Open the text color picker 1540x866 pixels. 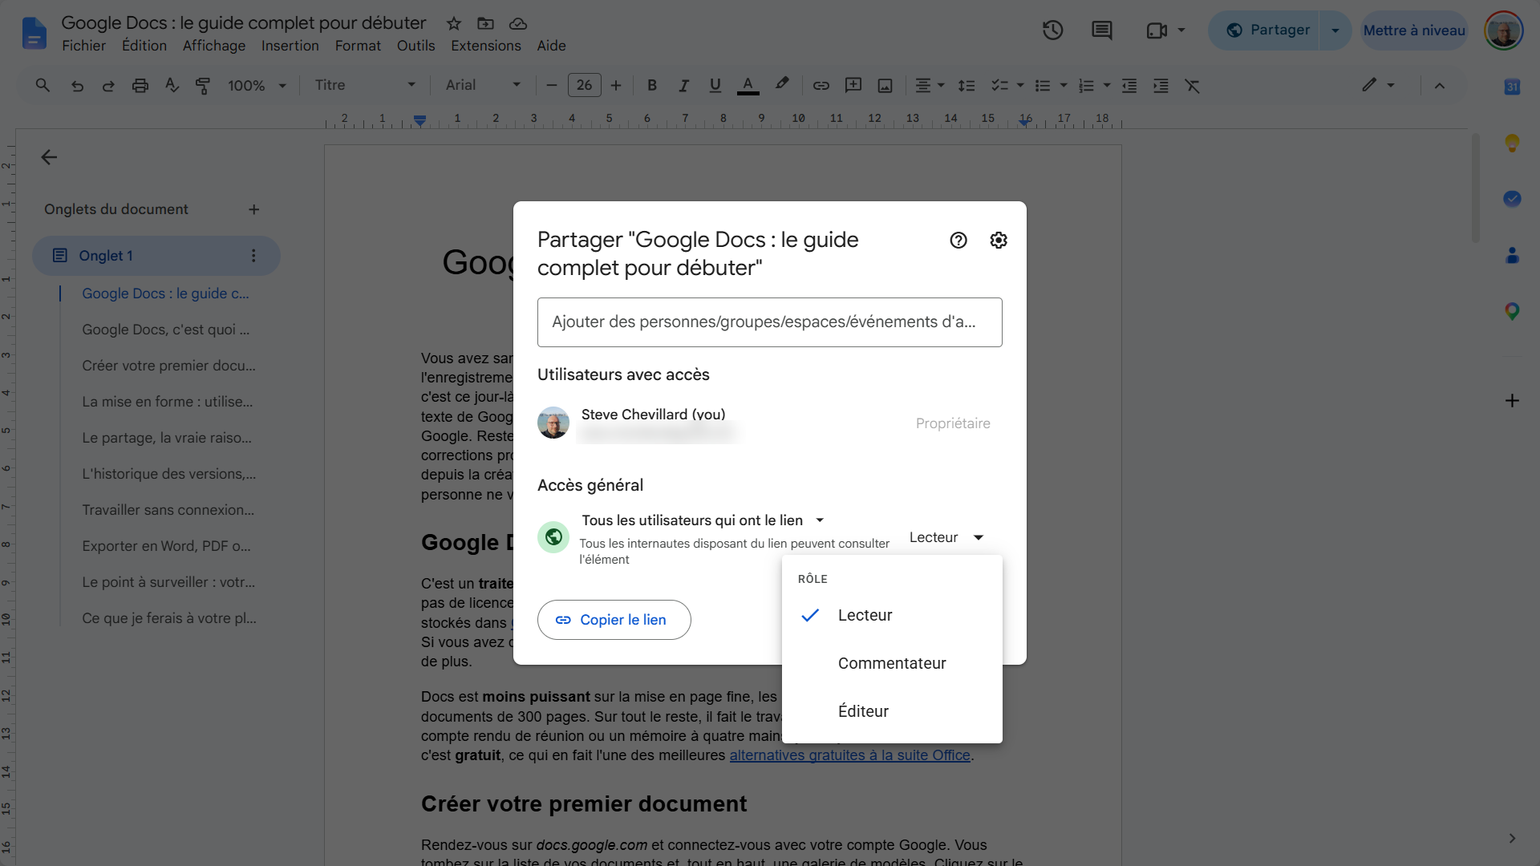(x=748, y=85)
